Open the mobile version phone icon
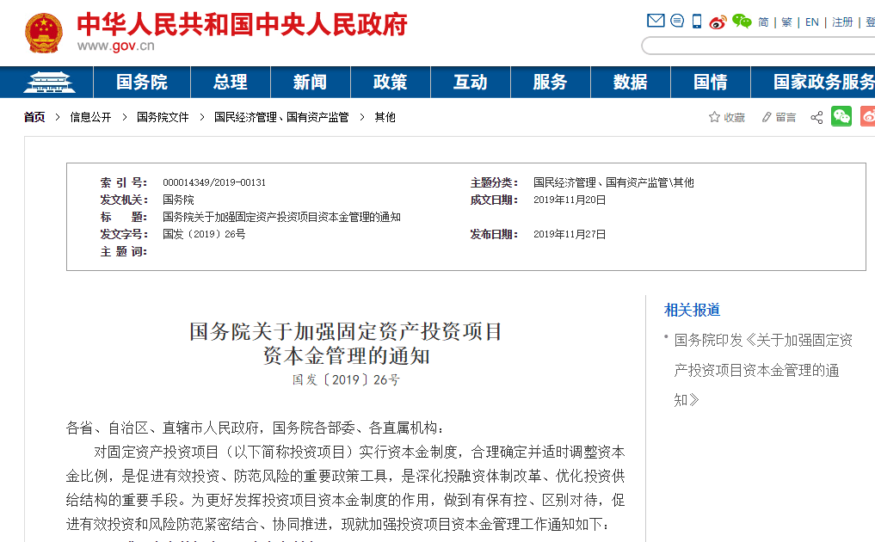 tap(695, 20)
